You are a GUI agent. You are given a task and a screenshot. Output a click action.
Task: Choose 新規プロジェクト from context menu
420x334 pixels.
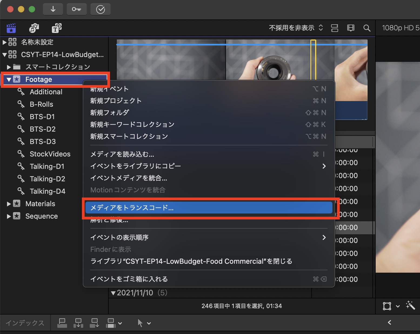coord(209,101)
